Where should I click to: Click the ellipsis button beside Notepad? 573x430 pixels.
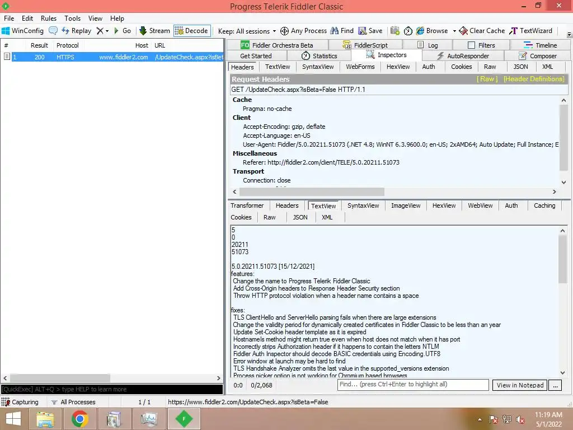click(x=555, y=385)
